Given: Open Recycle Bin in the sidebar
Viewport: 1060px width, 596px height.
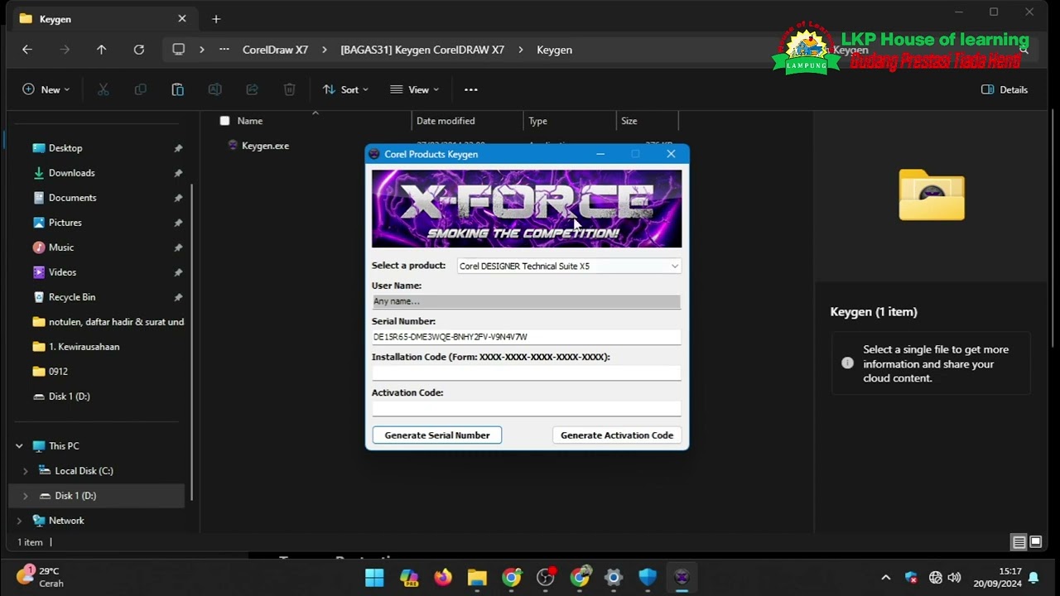Looking at the screenshot, I should click(72, 297).
